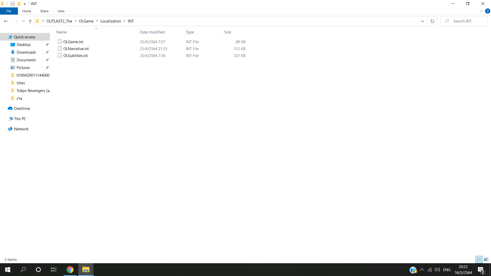Open Pictures from Quick access
491x276 pixels.
coord(23,68)
